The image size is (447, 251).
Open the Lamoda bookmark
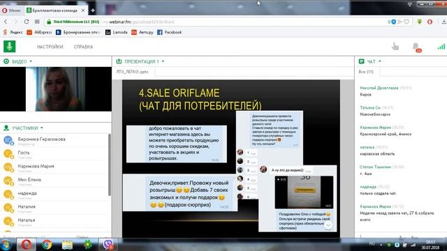pyautogui.click(x=117, y=33)
